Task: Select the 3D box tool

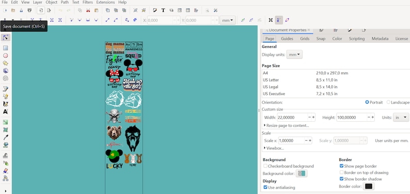Action: (x=5, y=71)
